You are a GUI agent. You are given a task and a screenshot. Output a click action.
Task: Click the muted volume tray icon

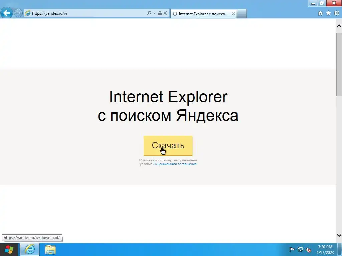click(308, 250)
